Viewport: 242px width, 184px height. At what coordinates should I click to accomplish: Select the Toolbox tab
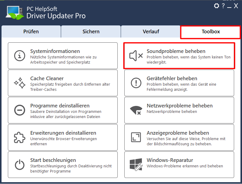pos(211,32)
